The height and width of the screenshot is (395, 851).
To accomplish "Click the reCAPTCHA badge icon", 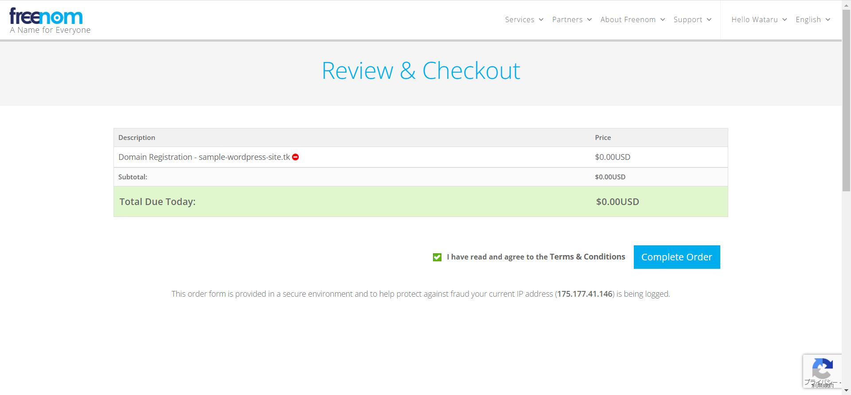I will coord(822,368).
